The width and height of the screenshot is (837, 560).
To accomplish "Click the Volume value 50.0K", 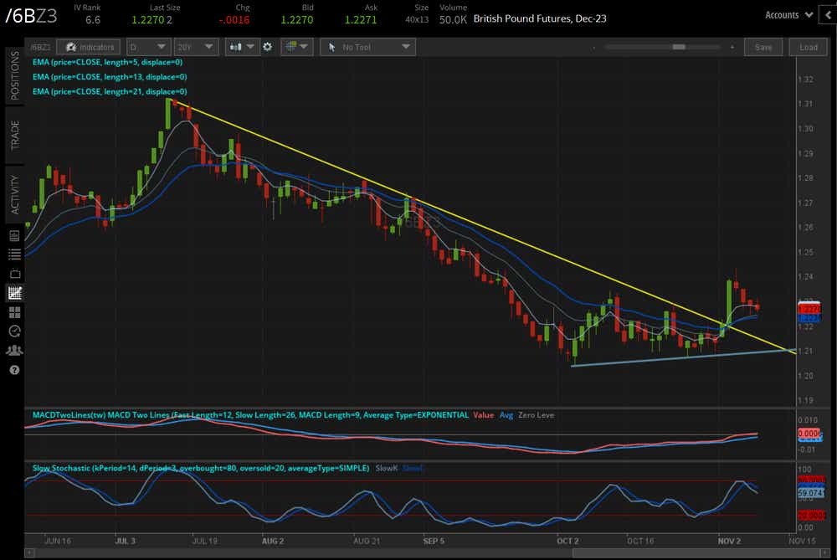I will [x=453, y=20].
